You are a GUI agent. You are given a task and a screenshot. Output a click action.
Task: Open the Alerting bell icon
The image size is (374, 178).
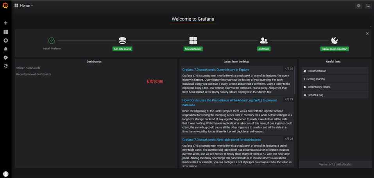pos(6,49)
